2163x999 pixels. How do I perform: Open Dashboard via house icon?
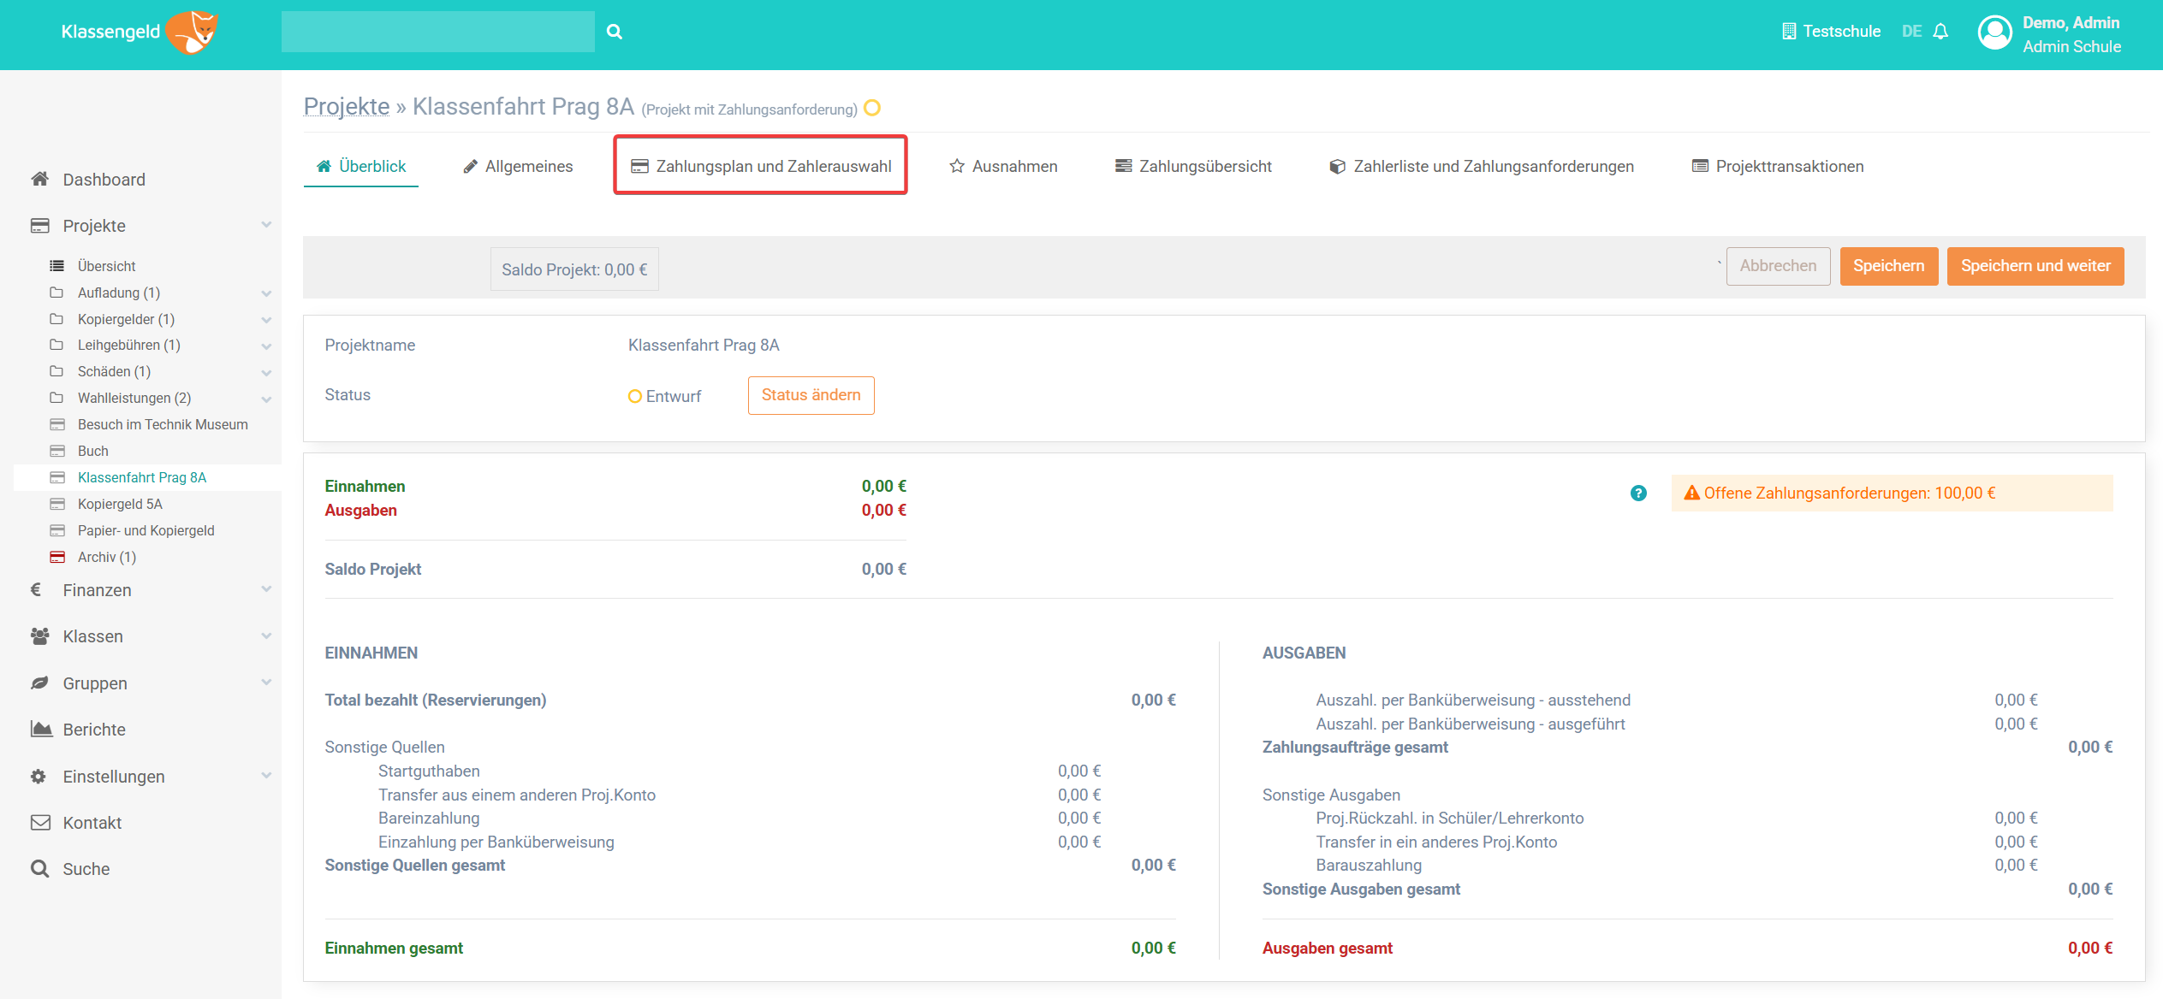click(x=39, y=179)
